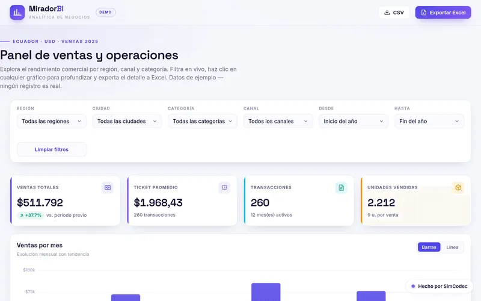Click the ANALÍTICA DE NEGOCIOS tagline
This screenshot has height=301, width=481.
point(60,17)
